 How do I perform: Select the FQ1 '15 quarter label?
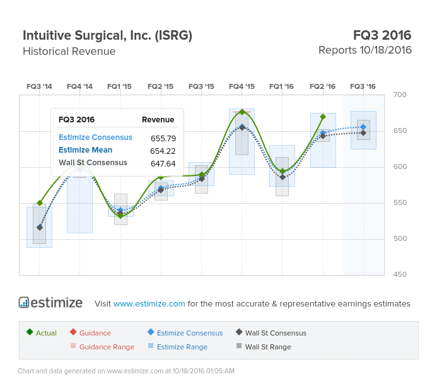pos(119,86)
